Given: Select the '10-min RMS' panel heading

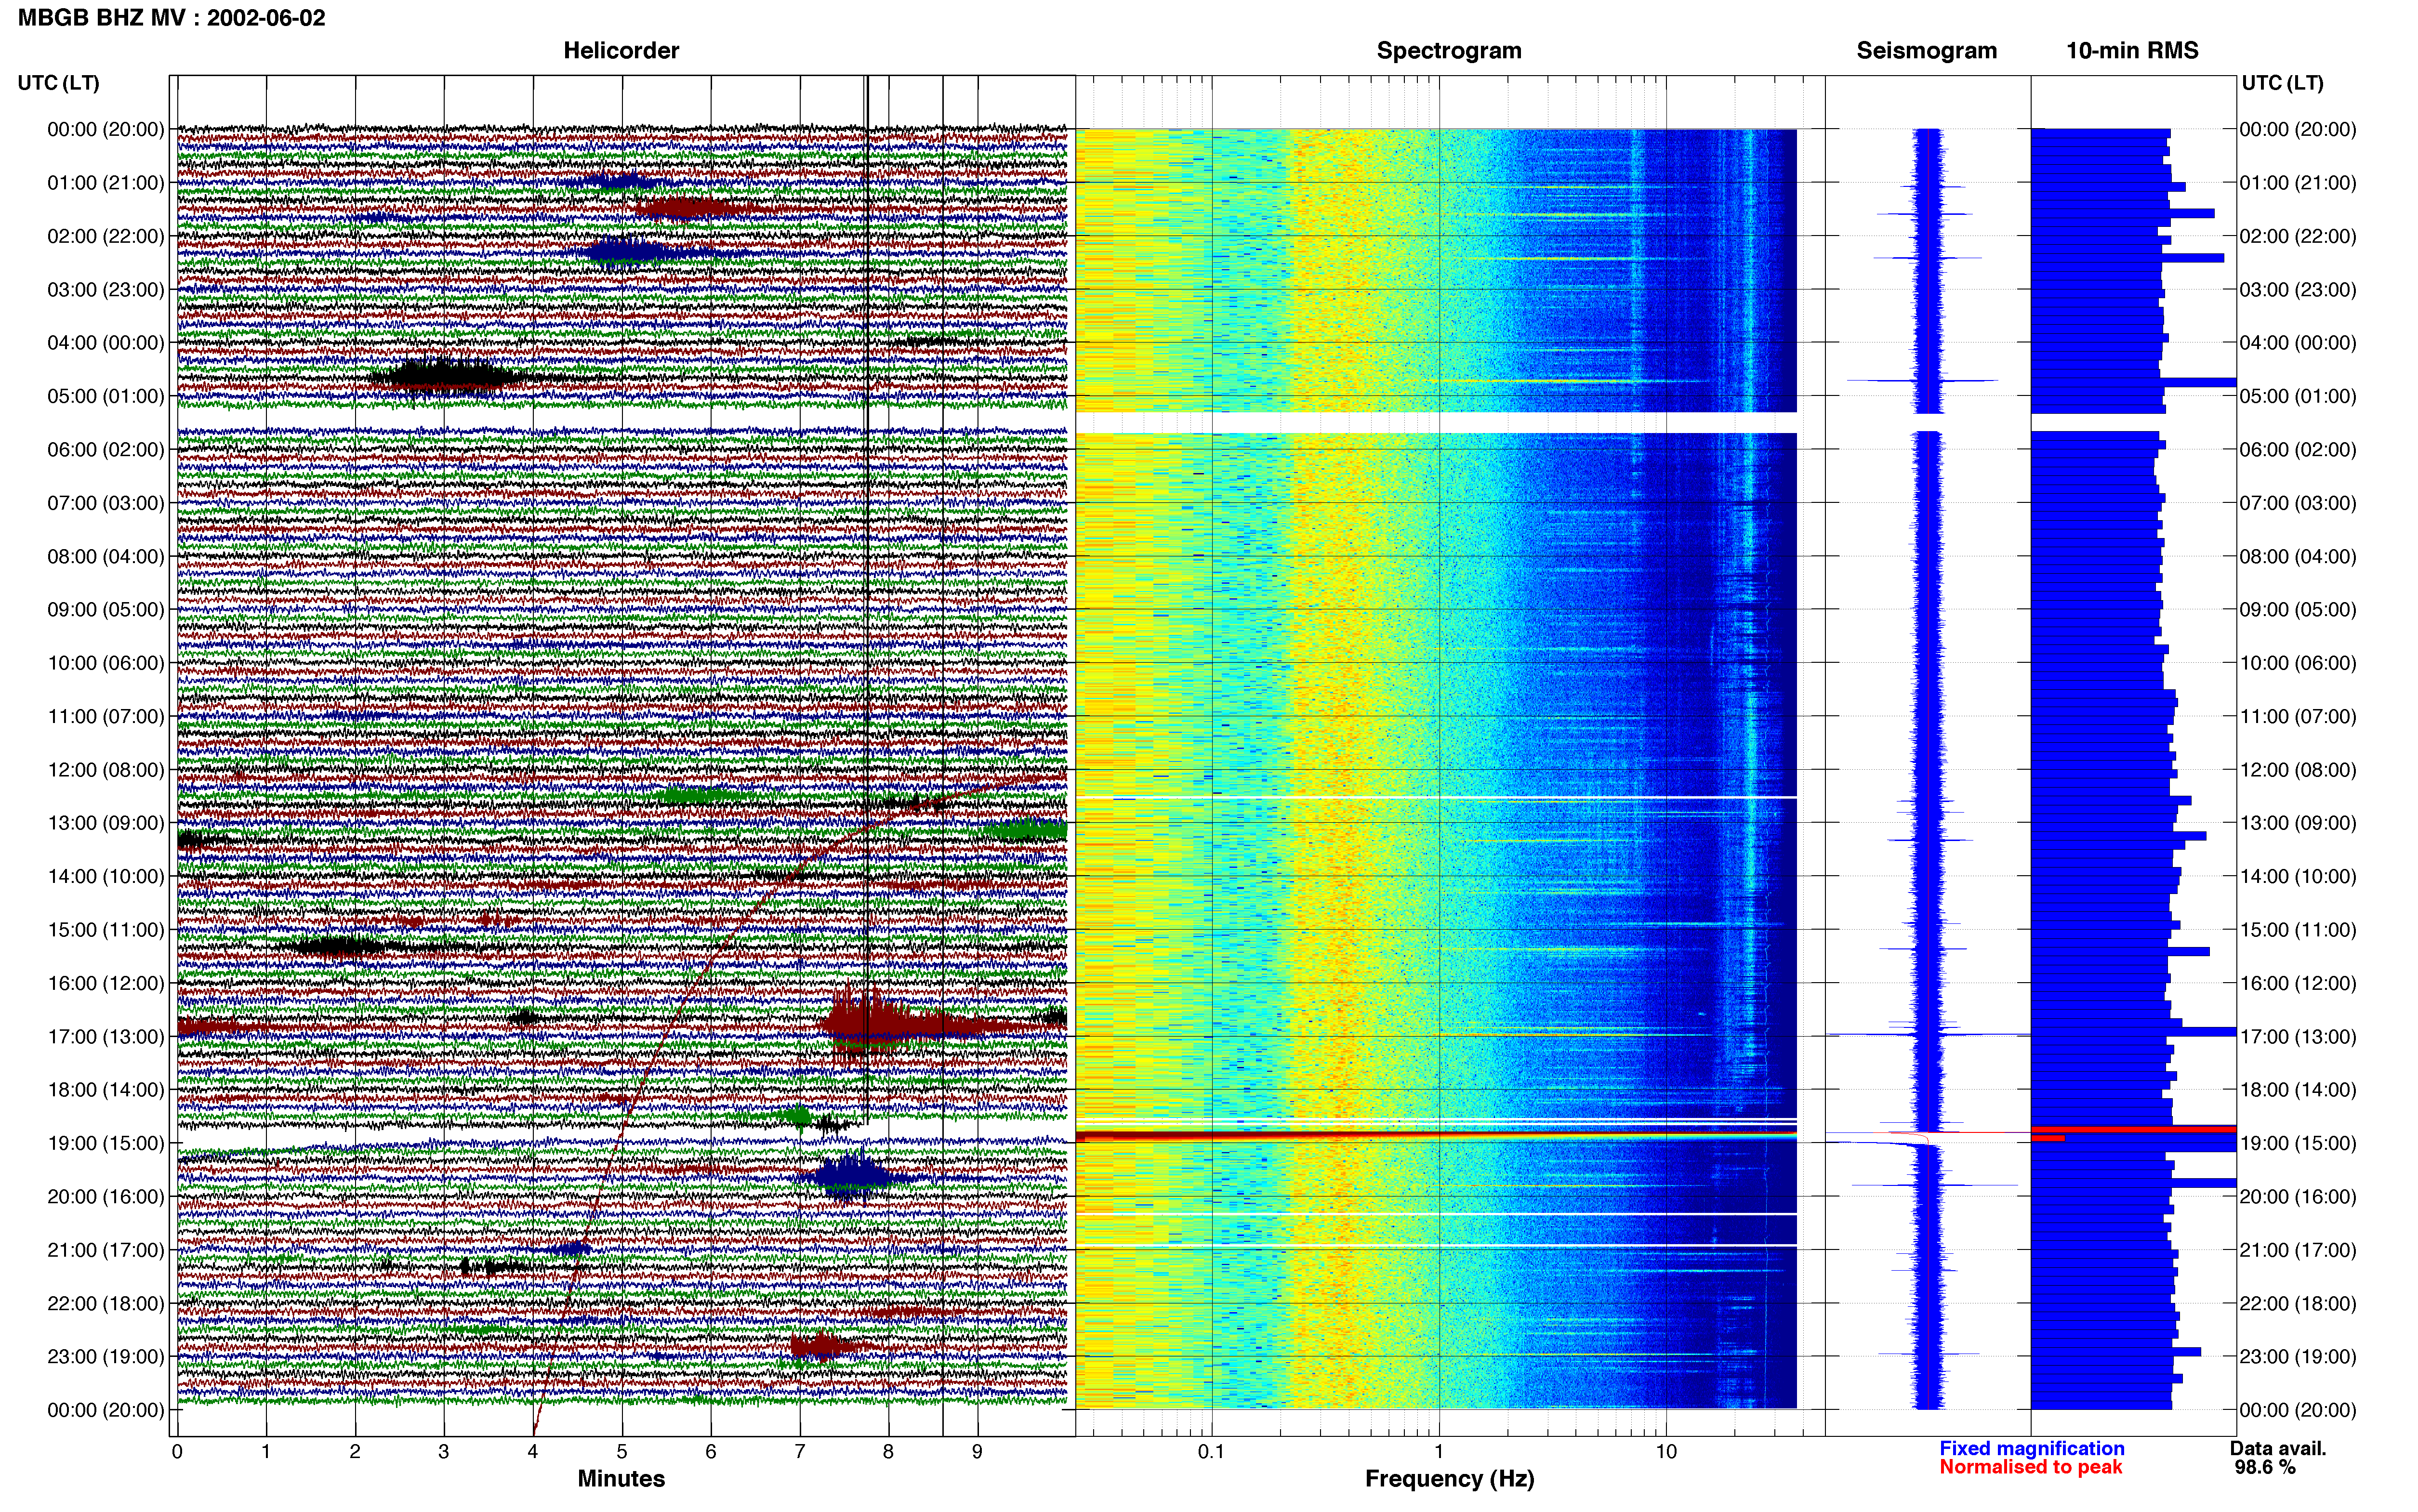Looking at the screenshot, I should [x=2132, y=50].
